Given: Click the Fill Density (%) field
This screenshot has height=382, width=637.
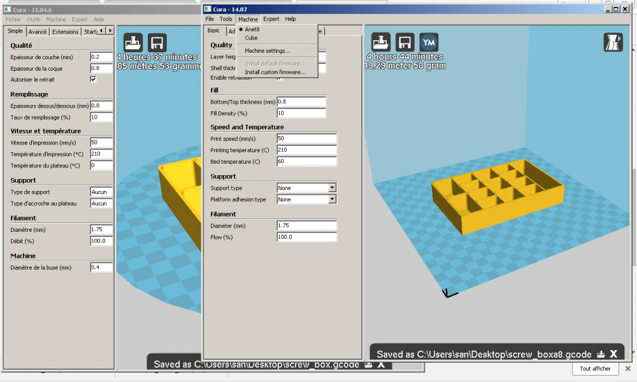Looking at the screenshot, I should point(301,113).
